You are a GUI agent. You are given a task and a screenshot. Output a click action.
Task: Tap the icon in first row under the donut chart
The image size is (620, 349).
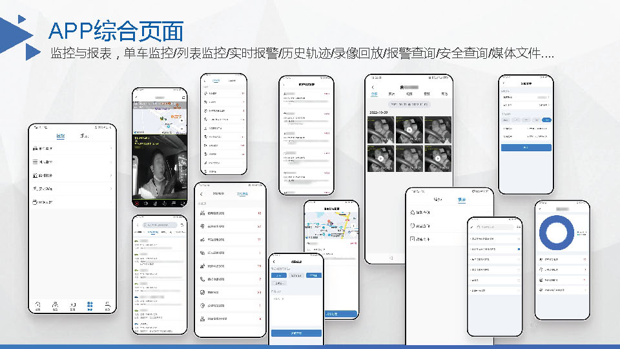[x=541, y=260]
